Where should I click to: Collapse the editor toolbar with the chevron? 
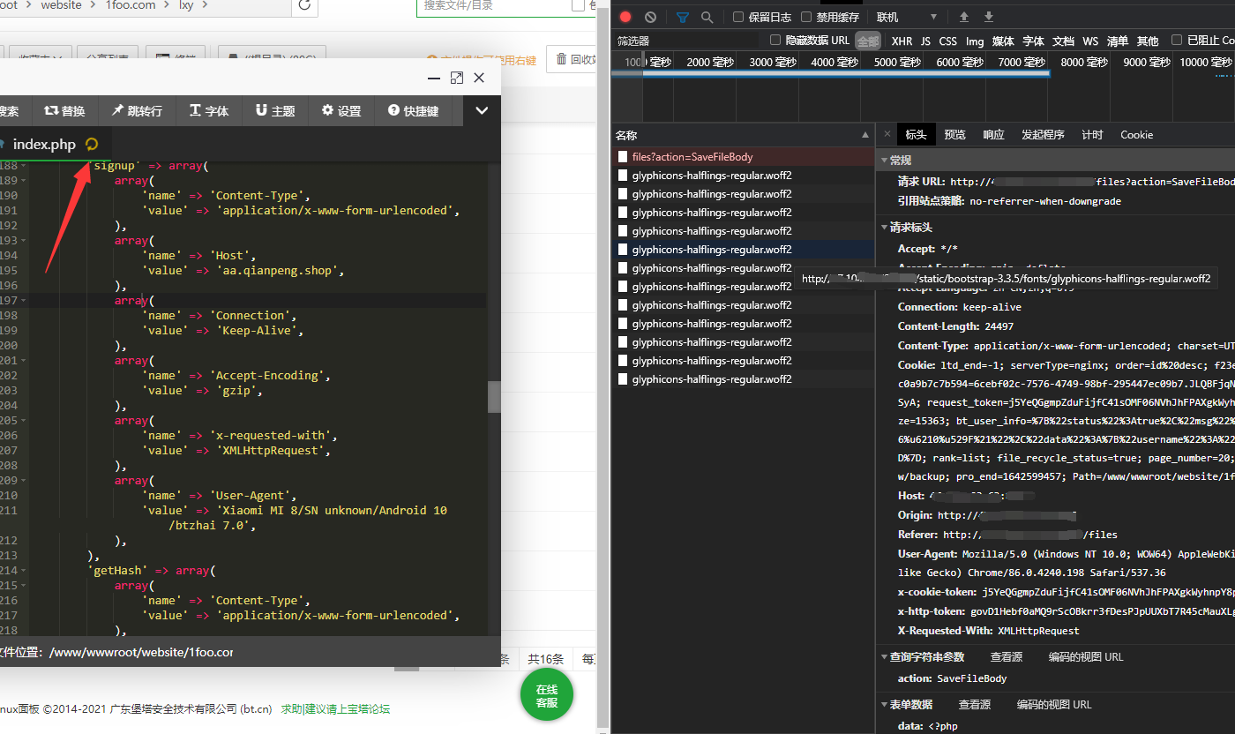482,111
